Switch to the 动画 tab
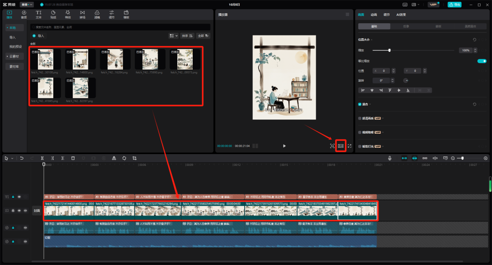 [x=374, y=15]
